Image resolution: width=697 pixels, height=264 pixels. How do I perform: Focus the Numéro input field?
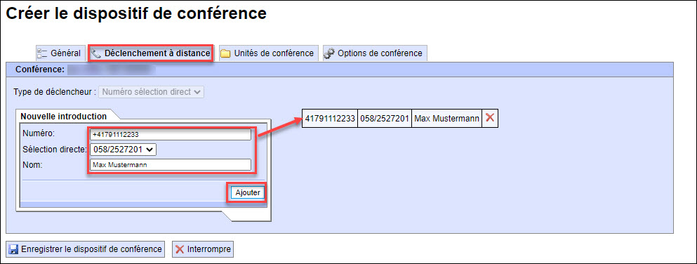tap(171, 134)
